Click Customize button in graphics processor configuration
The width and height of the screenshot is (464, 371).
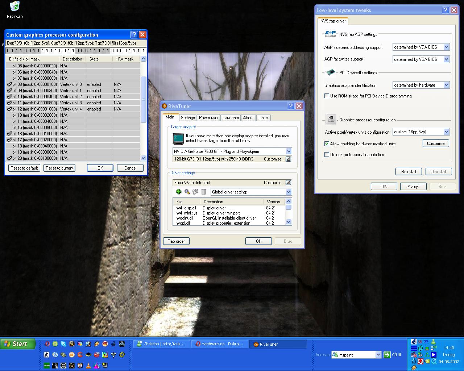pyautogui.click(x=436, y=143)
